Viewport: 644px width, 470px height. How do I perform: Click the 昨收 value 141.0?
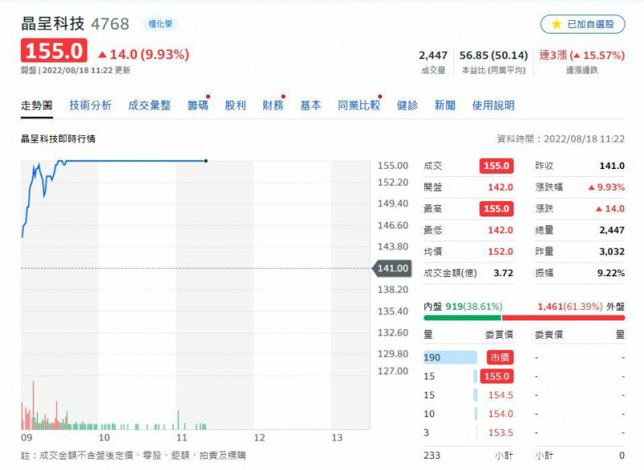pos(612,166)
